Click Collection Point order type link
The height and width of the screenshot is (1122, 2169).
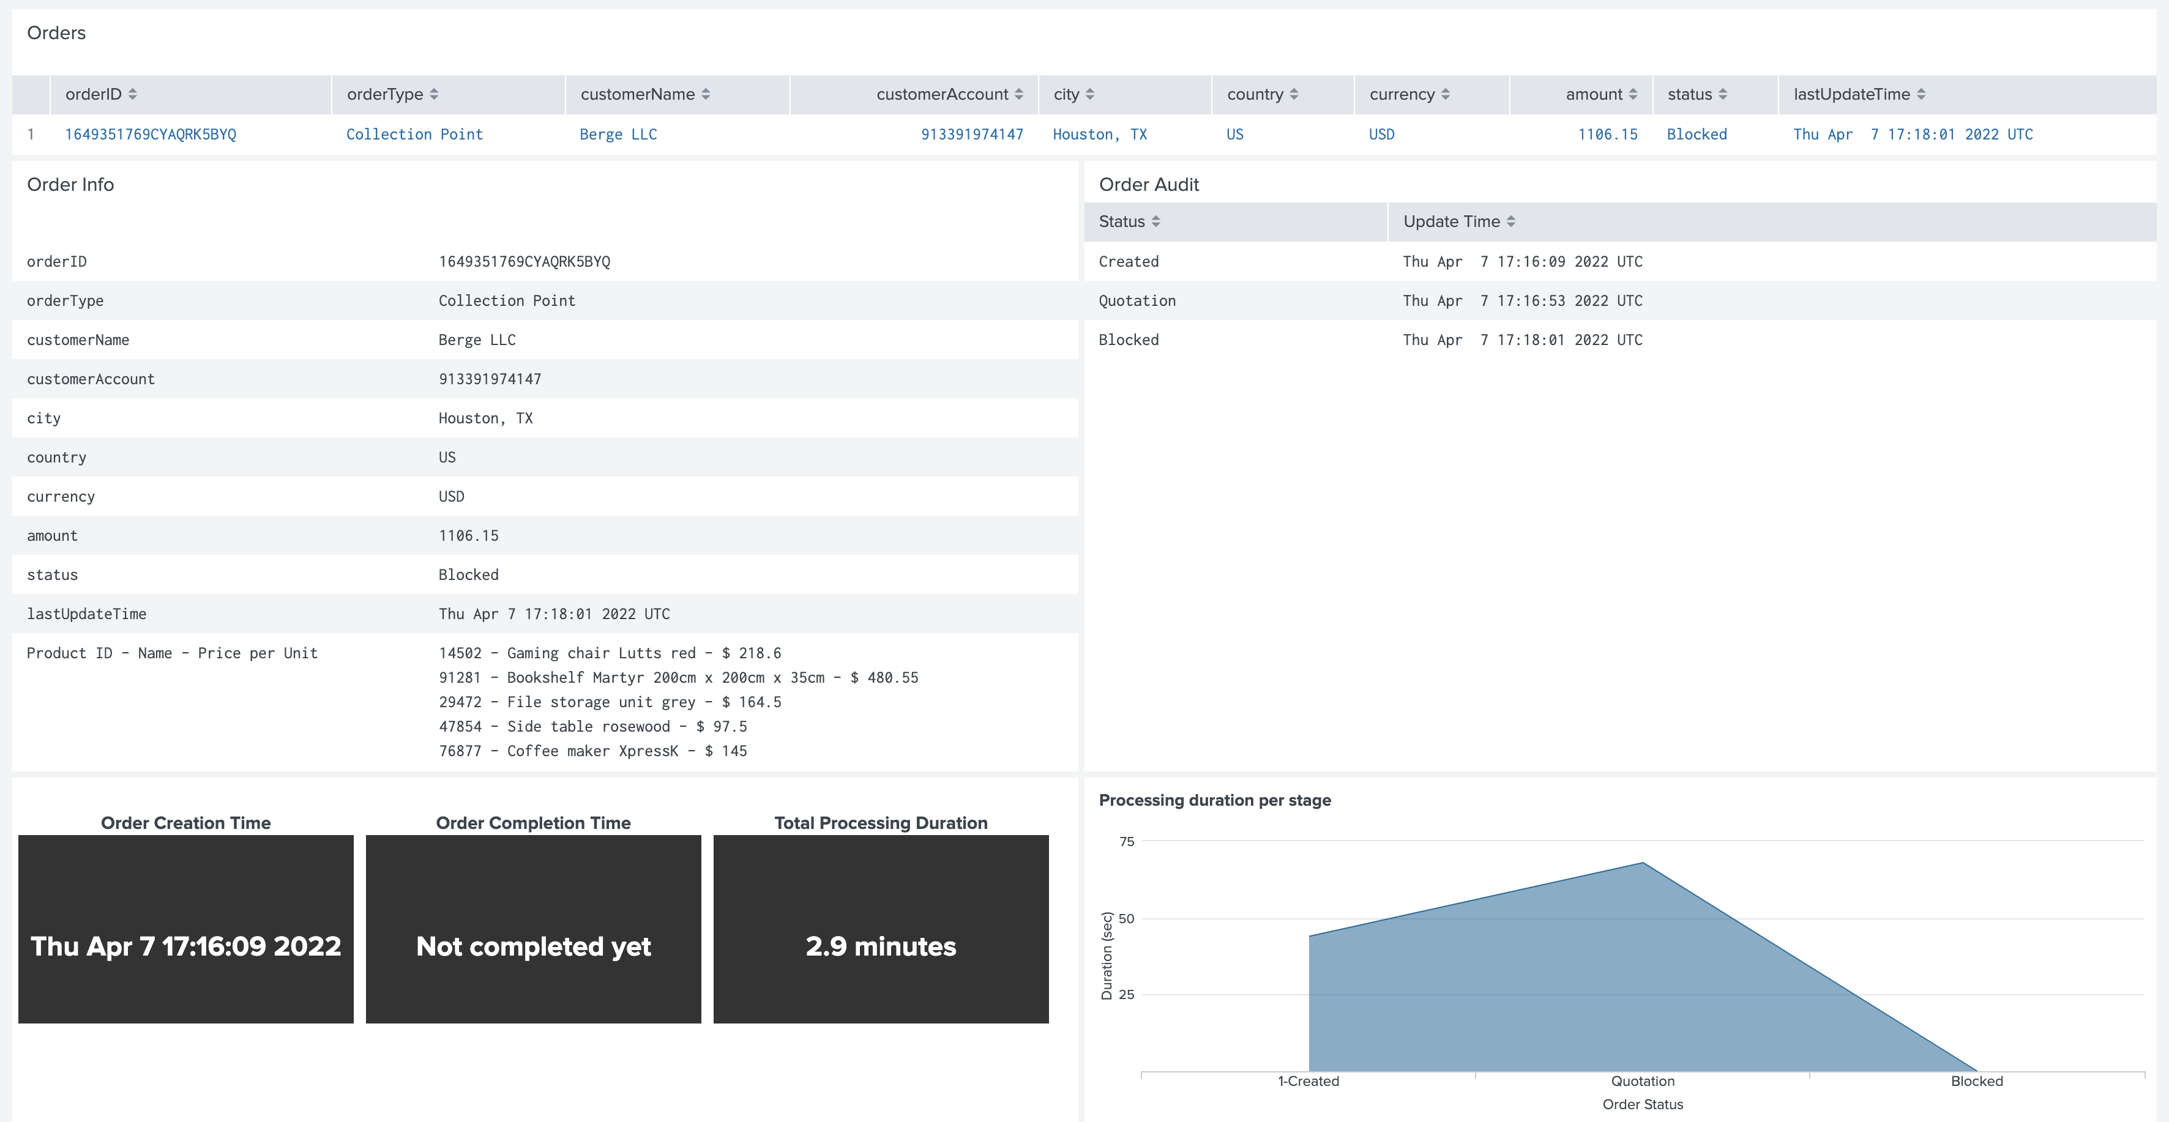(x=414, y=135)
